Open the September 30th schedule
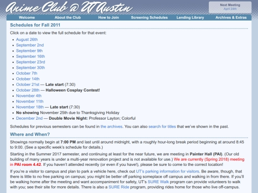258x193 pixels. pyautogui.click(x=31, y=68)
